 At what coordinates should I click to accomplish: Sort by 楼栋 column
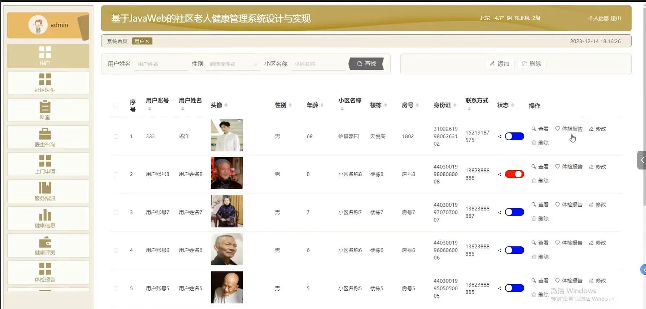click(x=386, y=105)
